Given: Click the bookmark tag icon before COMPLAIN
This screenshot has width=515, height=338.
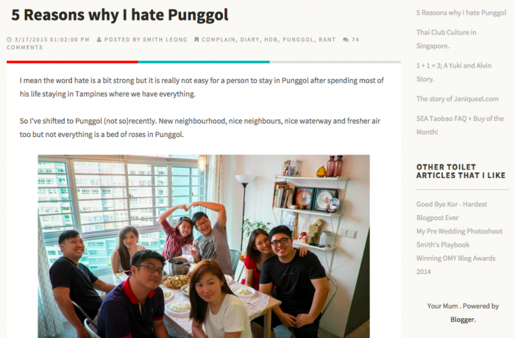Looking at the screenshot, I should 196,40.
